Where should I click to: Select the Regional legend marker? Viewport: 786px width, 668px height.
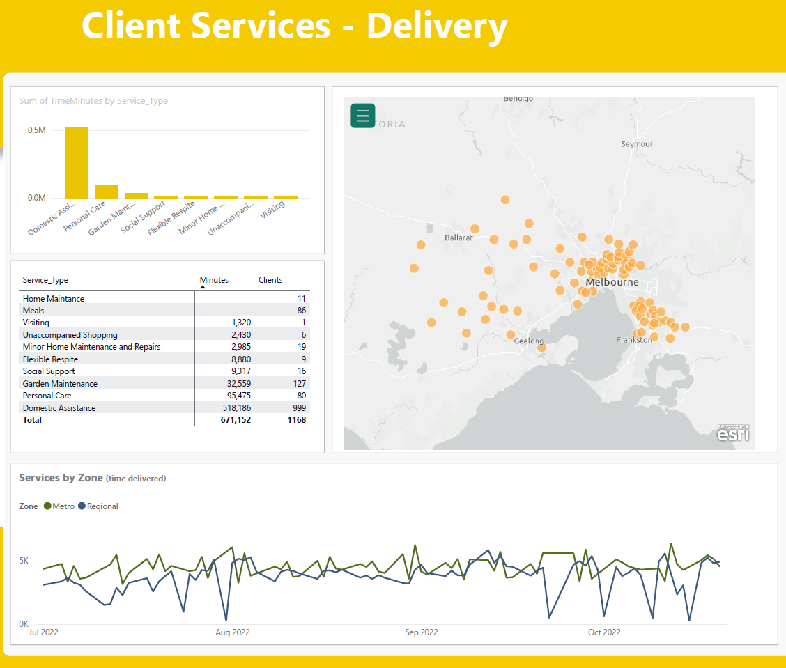click(x=82, y=506)
